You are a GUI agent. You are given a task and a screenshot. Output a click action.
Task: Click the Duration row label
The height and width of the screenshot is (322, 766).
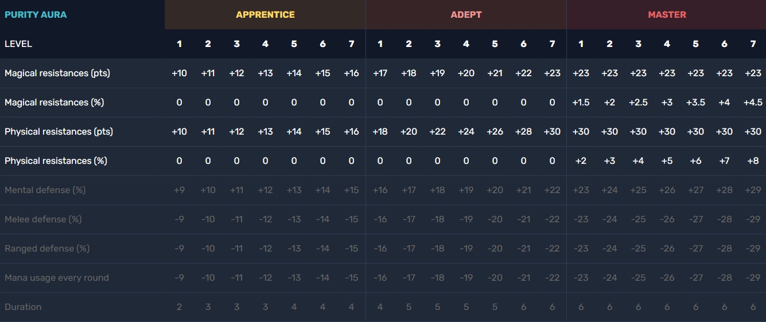23,307
